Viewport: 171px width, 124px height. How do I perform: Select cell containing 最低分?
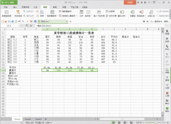click(13, 73)
